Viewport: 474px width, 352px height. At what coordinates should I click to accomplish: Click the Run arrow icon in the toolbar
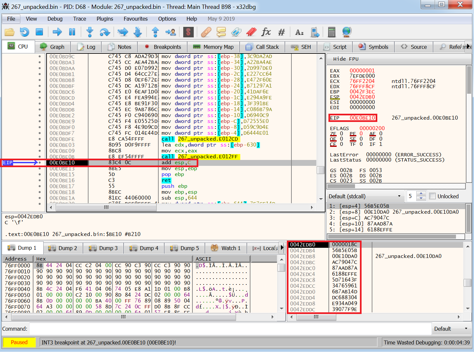pyautogui.click(x=57, y=32)
